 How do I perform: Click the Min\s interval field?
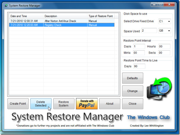point(139,53)
